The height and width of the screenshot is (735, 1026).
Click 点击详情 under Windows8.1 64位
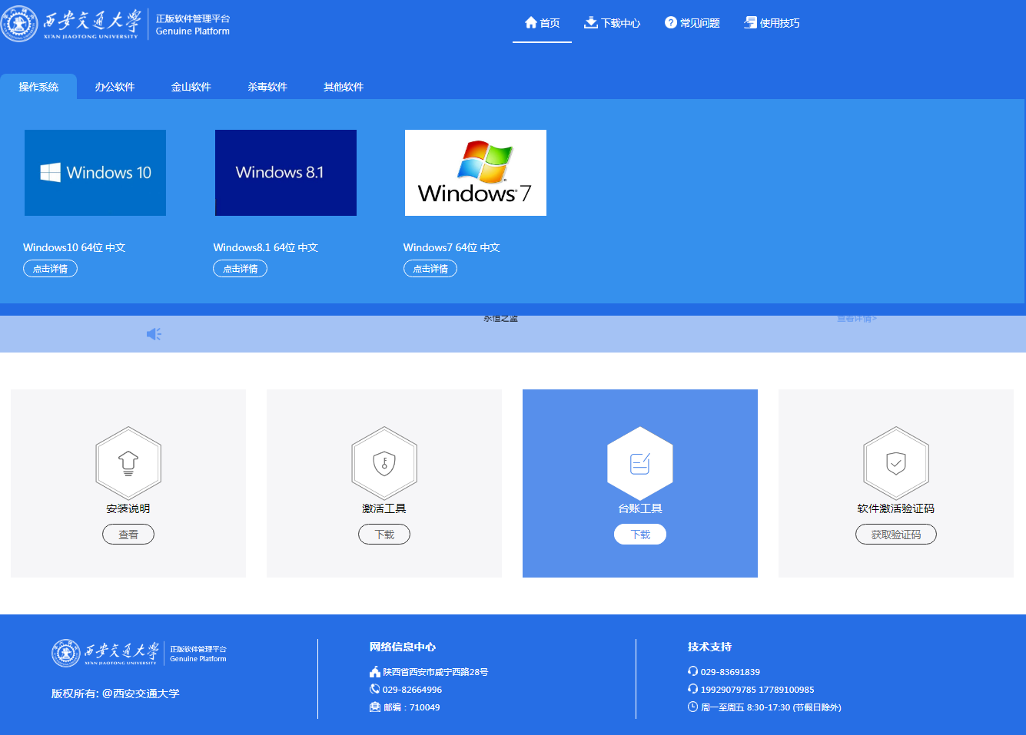240,269
